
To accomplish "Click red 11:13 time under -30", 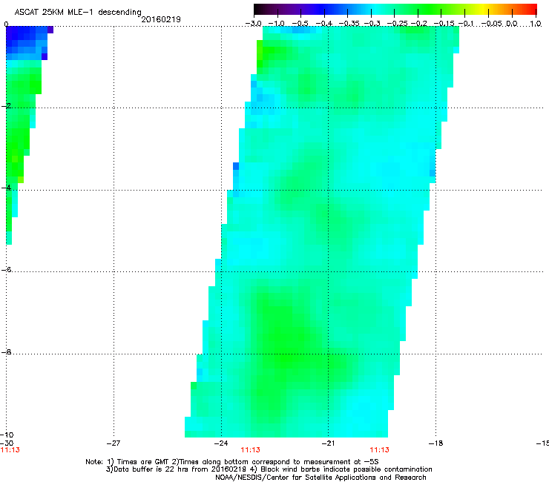I will click(10, 450).
